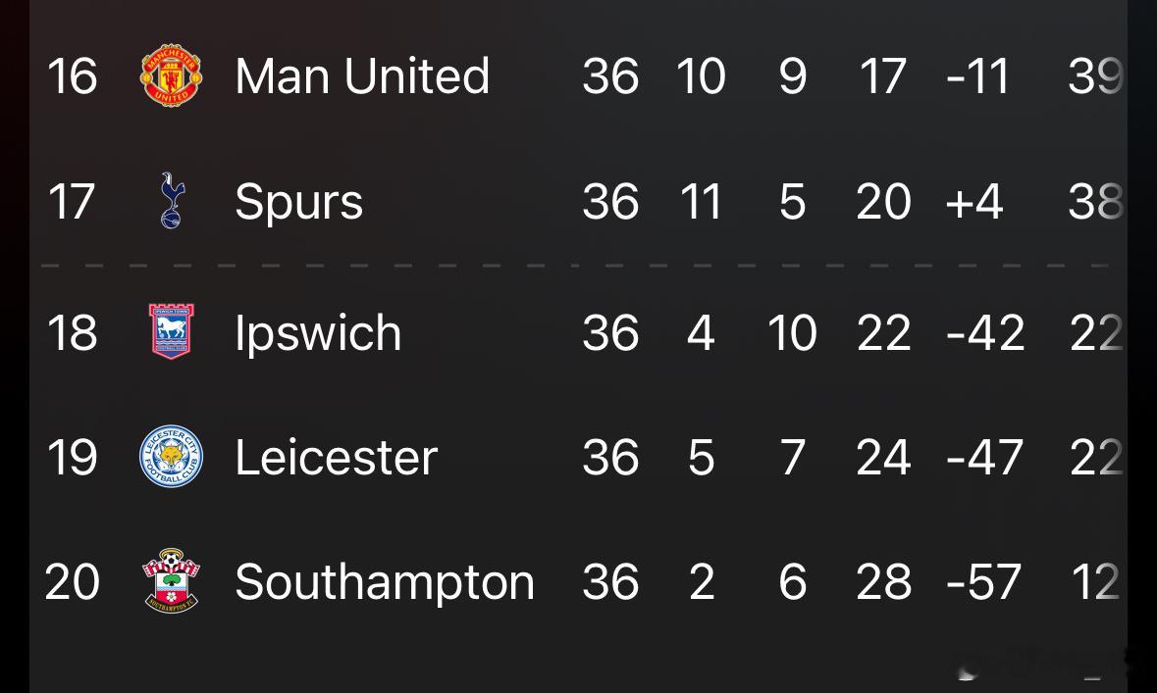Tap the Leicester City fox crest

click(171, 457)
